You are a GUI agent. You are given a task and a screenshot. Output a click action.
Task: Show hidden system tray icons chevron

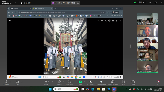click(x=126, y=89)
